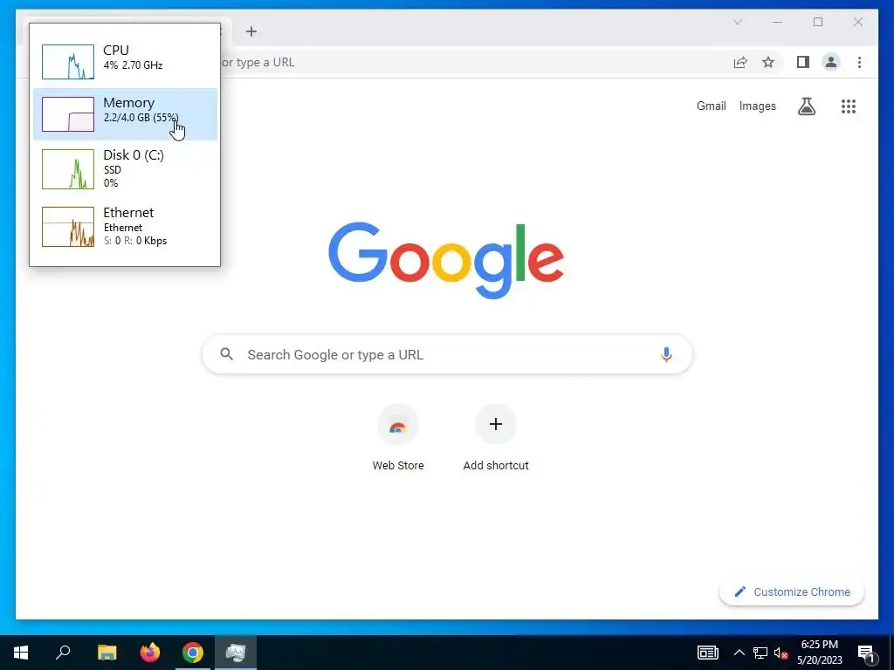This screenshot has height=670, width=894.
Task: Open the network status tray icon
Action: pos(760,653)
